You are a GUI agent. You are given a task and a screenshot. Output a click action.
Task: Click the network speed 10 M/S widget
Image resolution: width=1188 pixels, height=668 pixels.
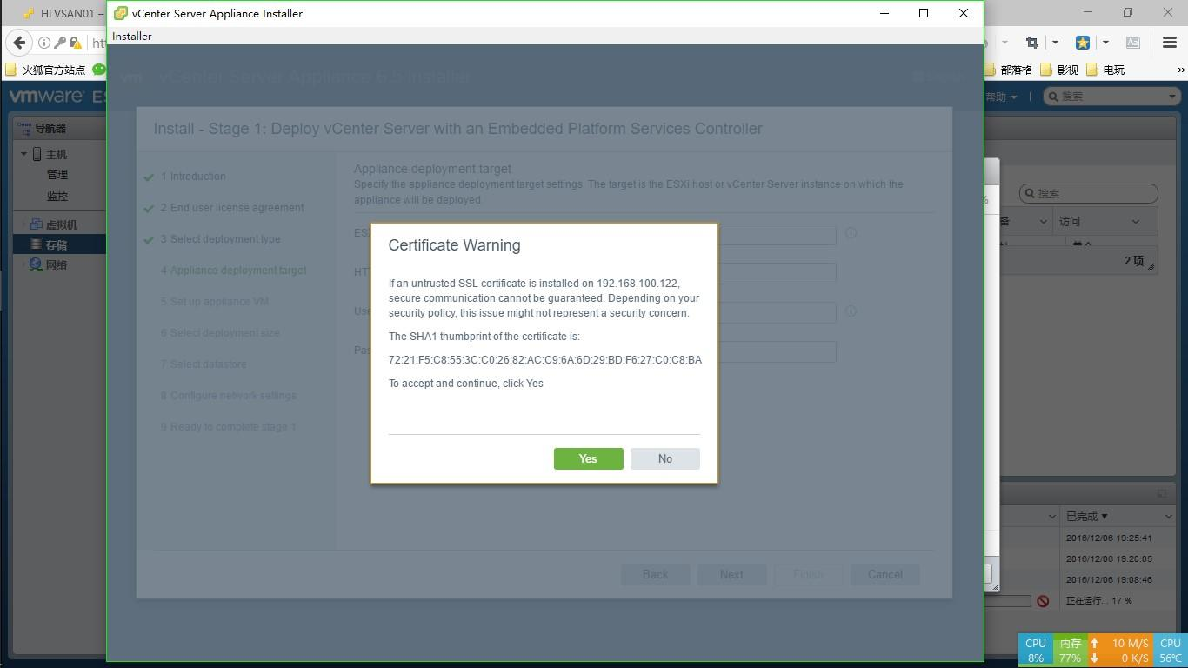[1120, 651]
